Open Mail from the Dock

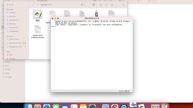(x=65, y=106)
